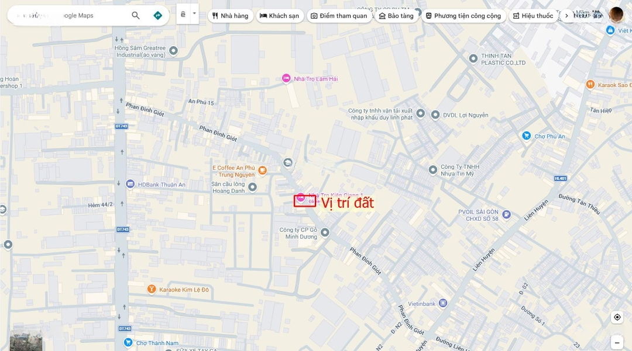This screenshot has height=351, width=632.
Task: Select the HDBank Thuận An marker
Action: click(130, 184)
